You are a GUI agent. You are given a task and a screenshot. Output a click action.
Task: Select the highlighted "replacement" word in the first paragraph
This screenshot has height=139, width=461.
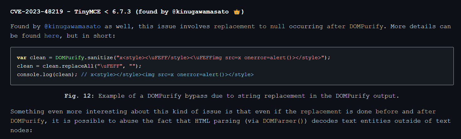(234, 26)
